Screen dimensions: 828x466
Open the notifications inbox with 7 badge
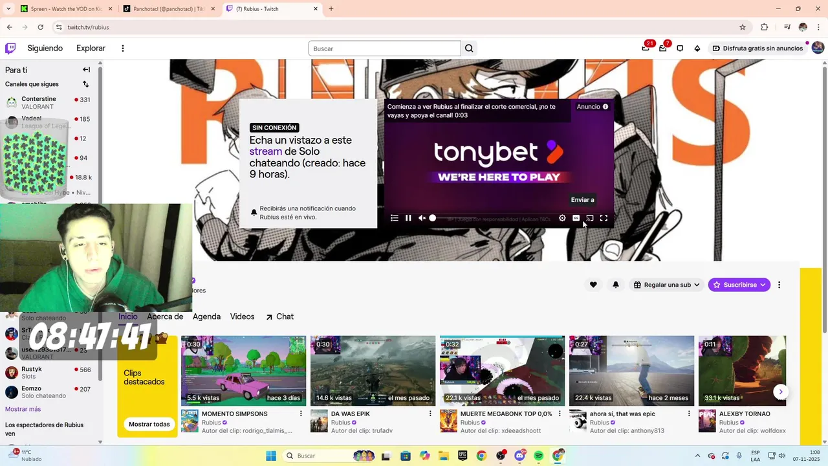[x=662, y=48]
